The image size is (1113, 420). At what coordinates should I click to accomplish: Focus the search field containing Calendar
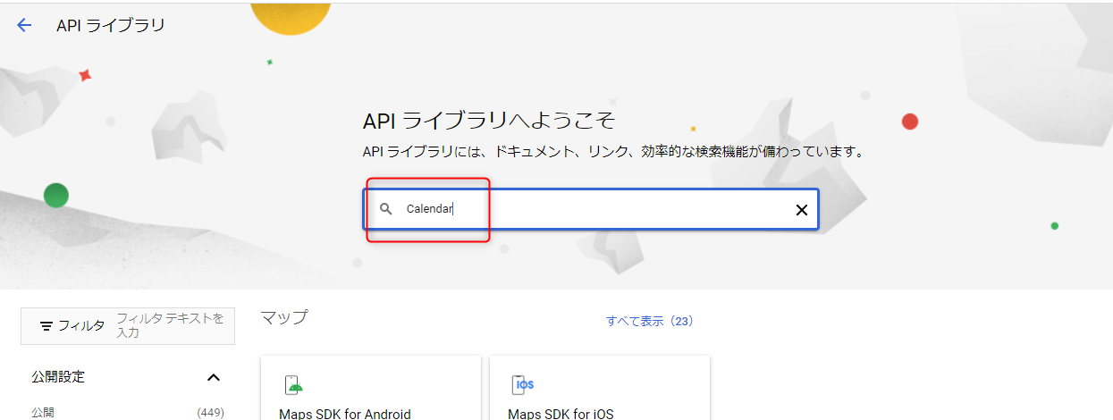click(590, 209)
